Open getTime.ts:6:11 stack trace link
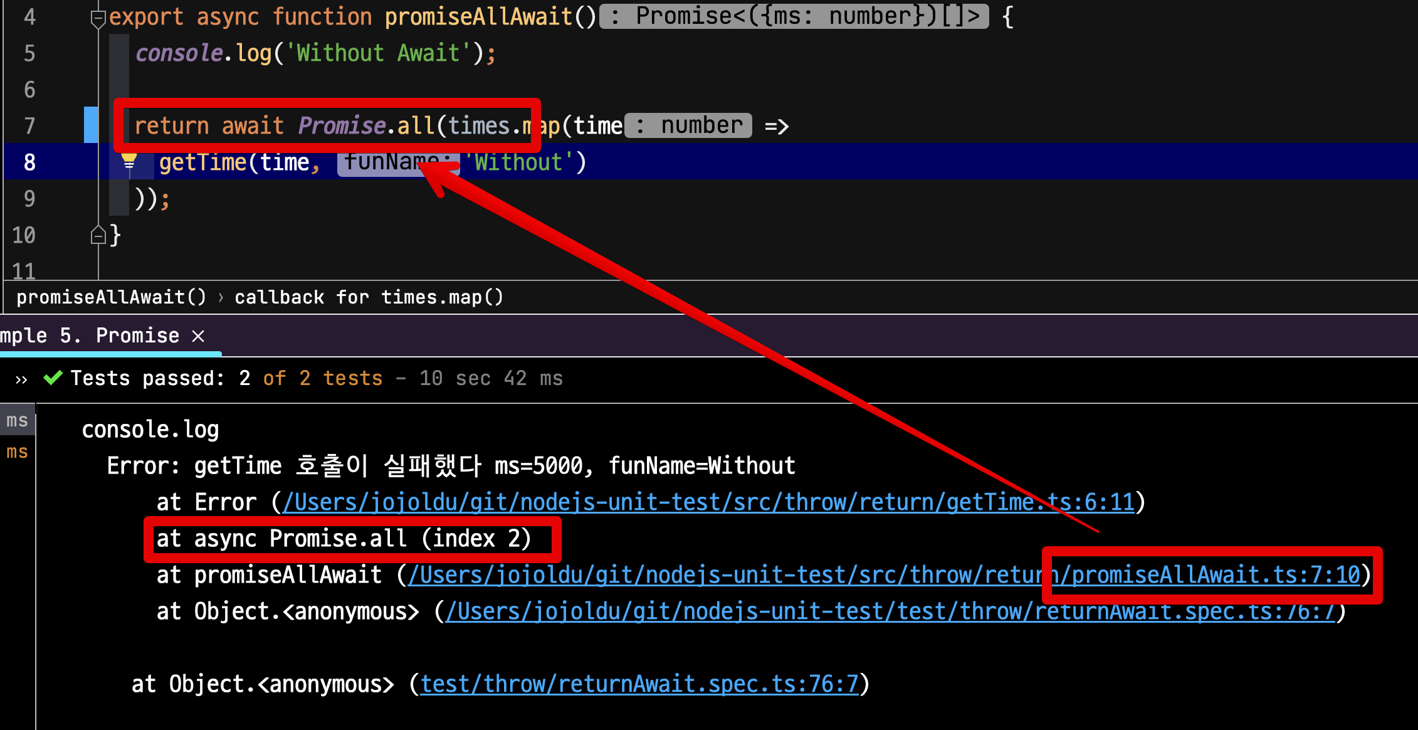This screenshot has width=1418, height=730. [x=708, y=502]
